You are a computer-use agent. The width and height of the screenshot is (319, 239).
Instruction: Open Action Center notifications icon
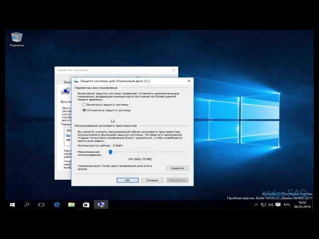click(278, 205)
